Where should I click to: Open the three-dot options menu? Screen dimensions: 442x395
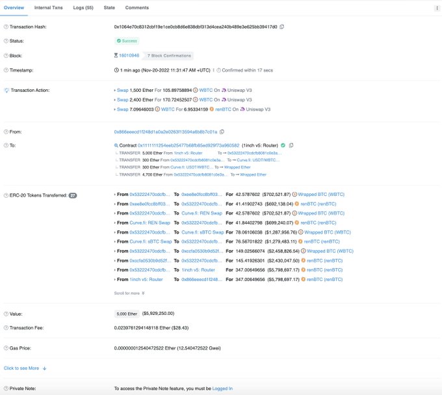[437, 8]
